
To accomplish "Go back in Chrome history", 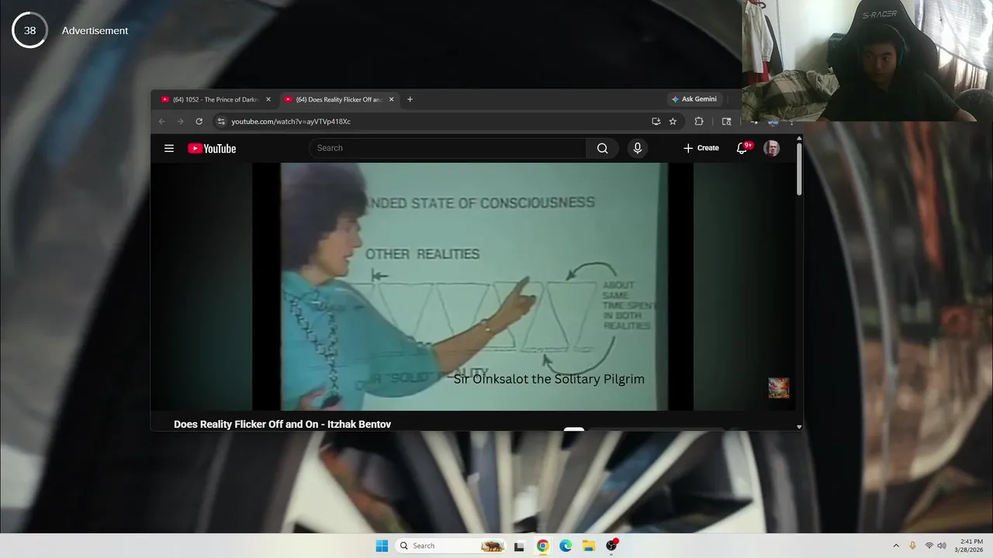I will [161, 122].
